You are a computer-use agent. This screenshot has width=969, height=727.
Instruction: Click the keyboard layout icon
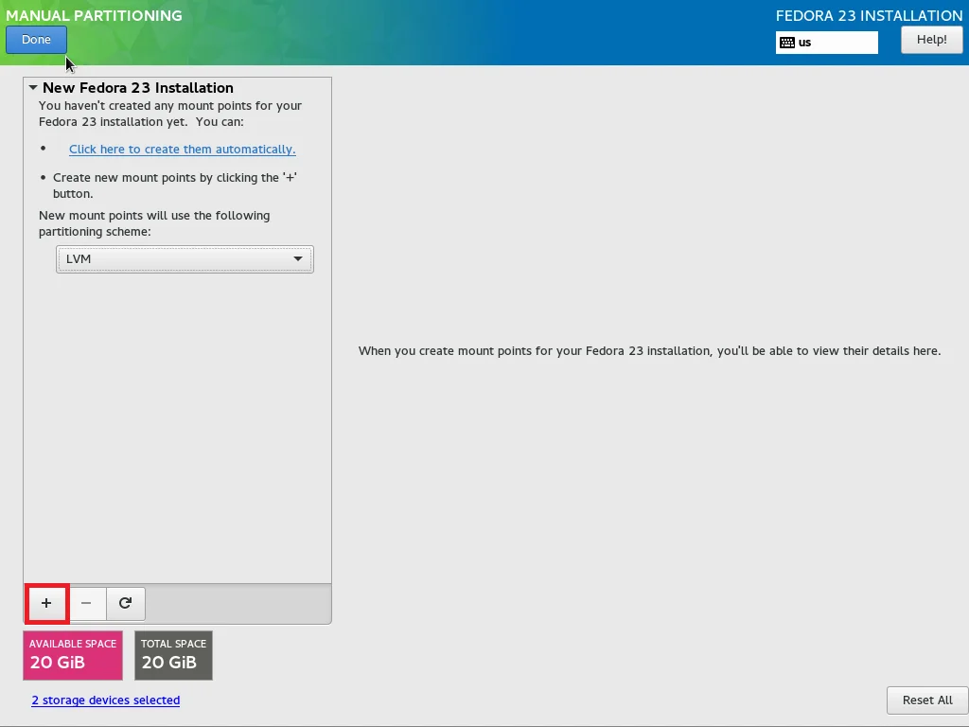click(x=787, y=43)
